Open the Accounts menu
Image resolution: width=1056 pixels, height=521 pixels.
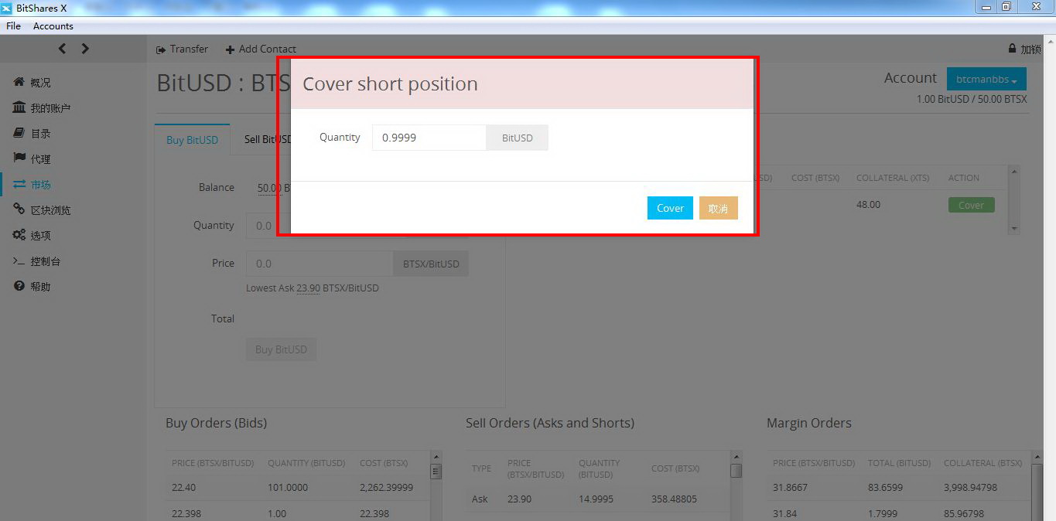tap(53, 26)
